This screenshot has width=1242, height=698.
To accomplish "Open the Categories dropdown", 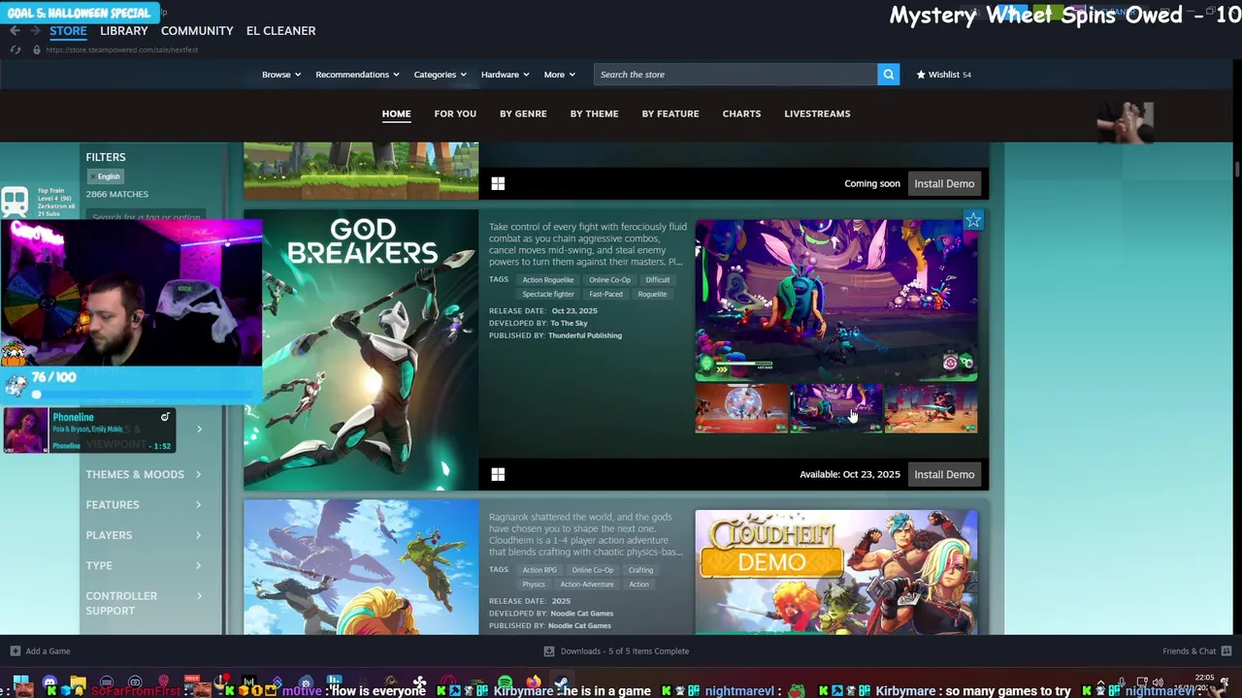I will click(441, 75).
